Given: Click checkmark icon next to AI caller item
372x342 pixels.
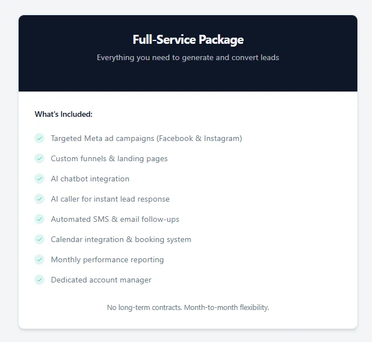Looking at the screenshot, I should tap(39, 199).
